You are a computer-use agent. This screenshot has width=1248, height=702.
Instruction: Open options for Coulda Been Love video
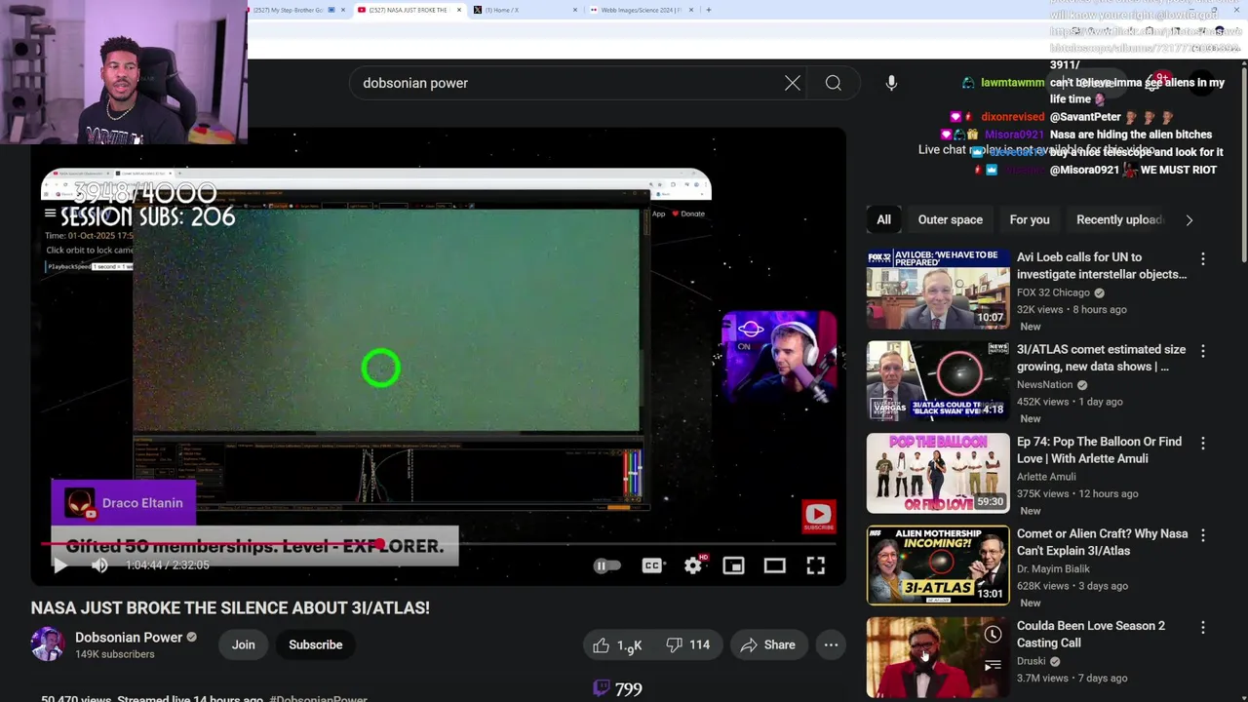[1202, 627]
